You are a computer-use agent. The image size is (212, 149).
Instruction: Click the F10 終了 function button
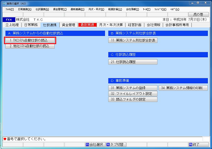[x=198, y=144]
